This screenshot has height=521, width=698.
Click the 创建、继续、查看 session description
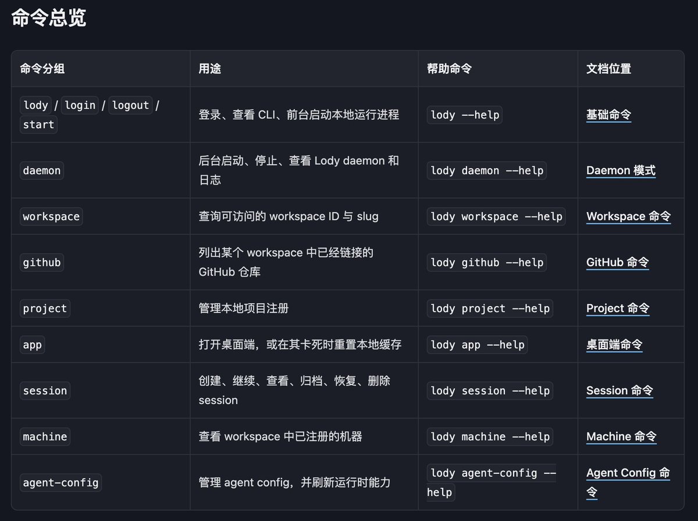[294, 391]
